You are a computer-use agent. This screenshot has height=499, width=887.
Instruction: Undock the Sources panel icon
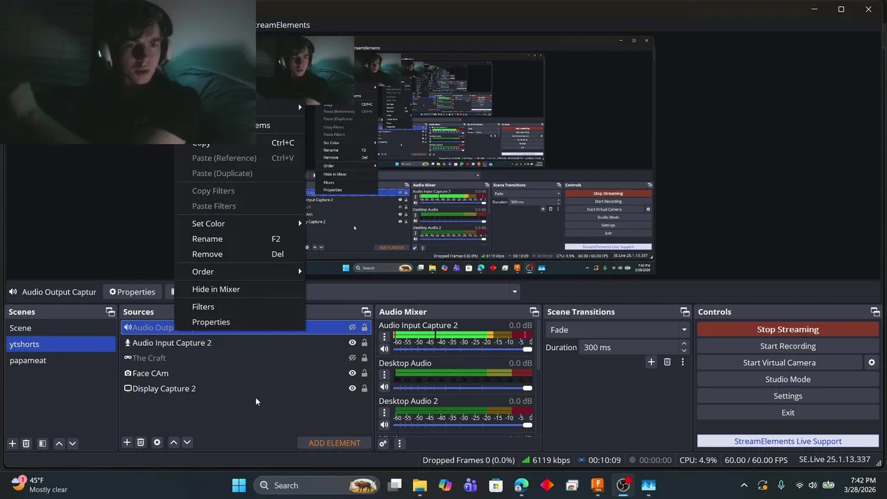(366, 312)
